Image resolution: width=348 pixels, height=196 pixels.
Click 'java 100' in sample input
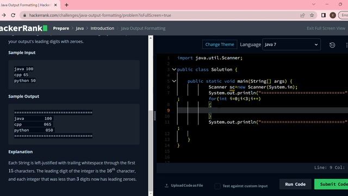[x=24, y=69]
